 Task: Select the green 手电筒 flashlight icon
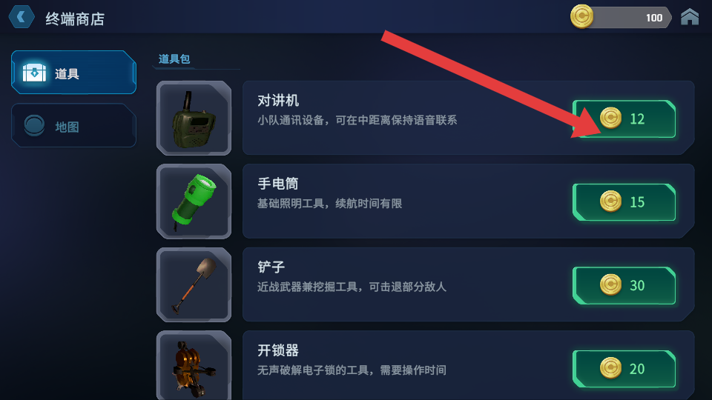click(194, 201)
